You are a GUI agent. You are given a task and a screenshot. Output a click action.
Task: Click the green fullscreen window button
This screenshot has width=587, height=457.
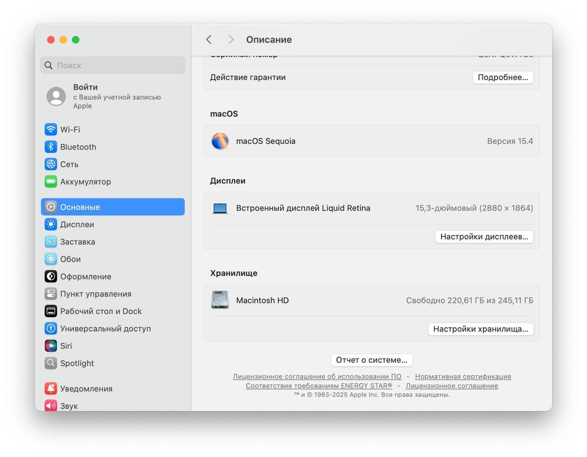coord(76,40)
